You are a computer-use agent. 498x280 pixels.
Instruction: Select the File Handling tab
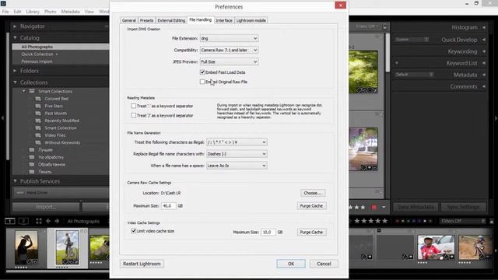[201, 19]
